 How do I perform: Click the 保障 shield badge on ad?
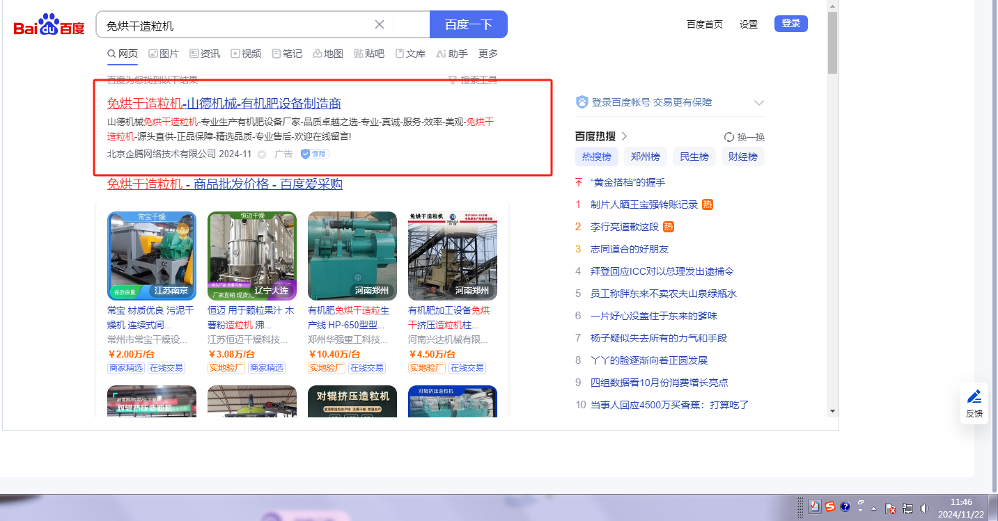315,154
